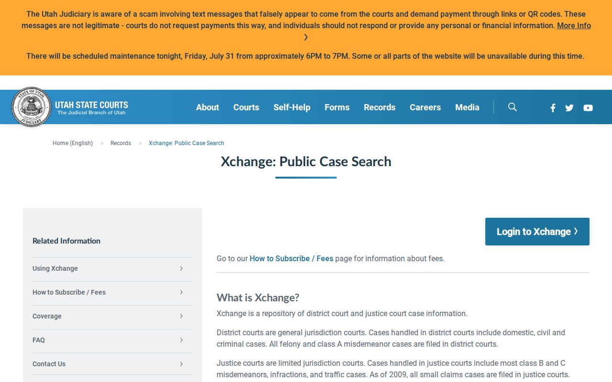Open the About menu

208,107
